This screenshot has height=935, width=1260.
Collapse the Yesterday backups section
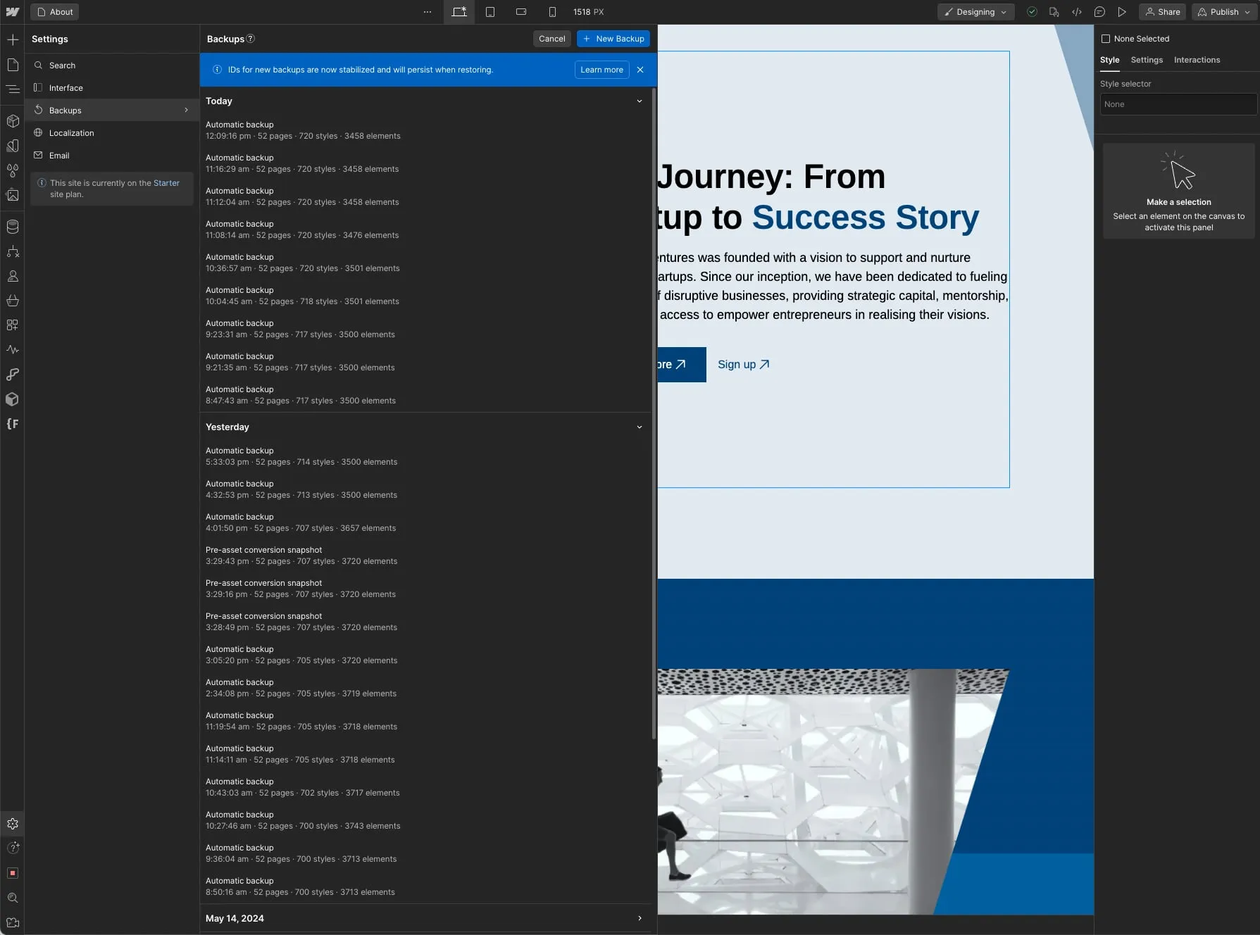click(640, 427)
